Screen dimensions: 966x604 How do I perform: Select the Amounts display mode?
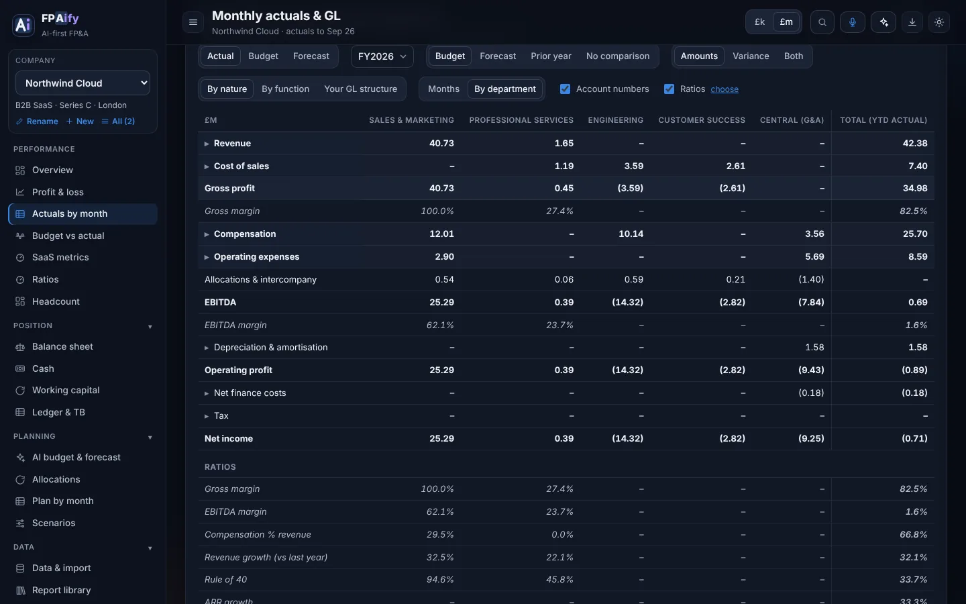(x=699, y=56)
